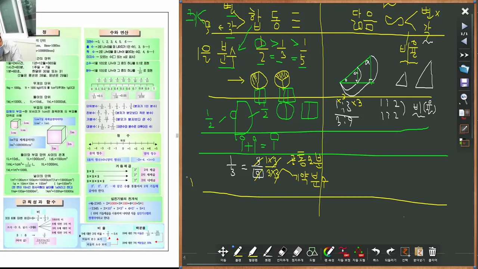
Task: Click the pink cube diagram in document
Action: (56, 136)
